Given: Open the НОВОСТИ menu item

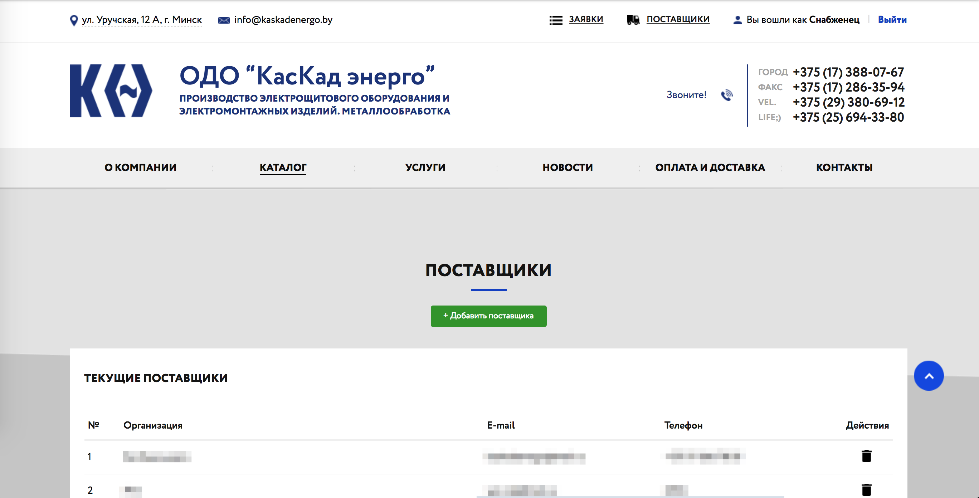Looking at the screenshot, I should tap(568, 167).
